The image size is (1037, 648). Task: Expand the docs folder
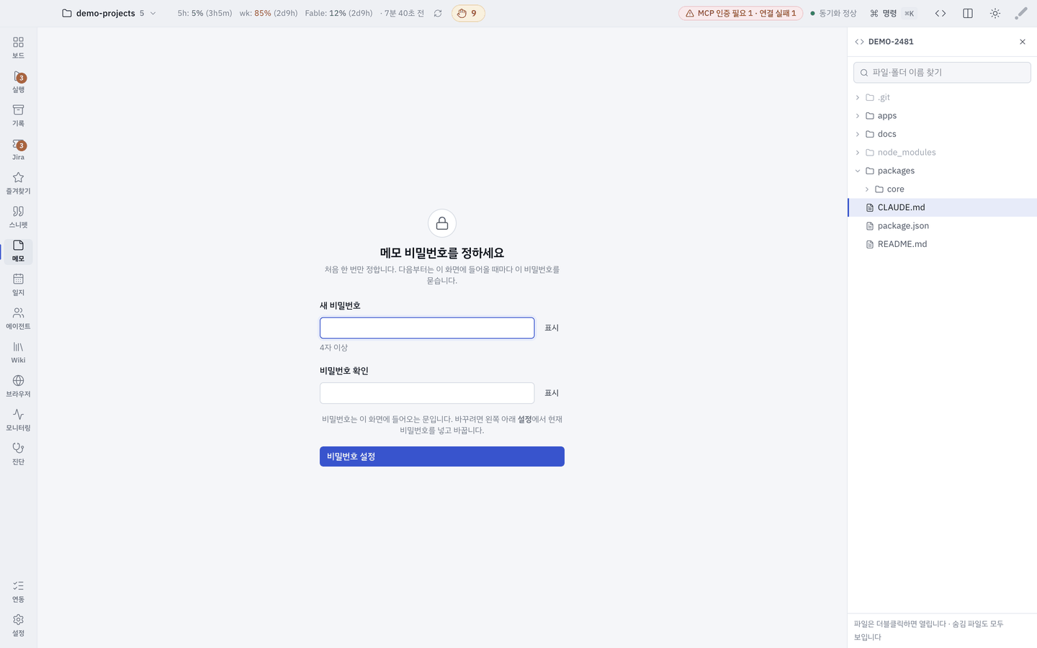click(x=857, y=134)
